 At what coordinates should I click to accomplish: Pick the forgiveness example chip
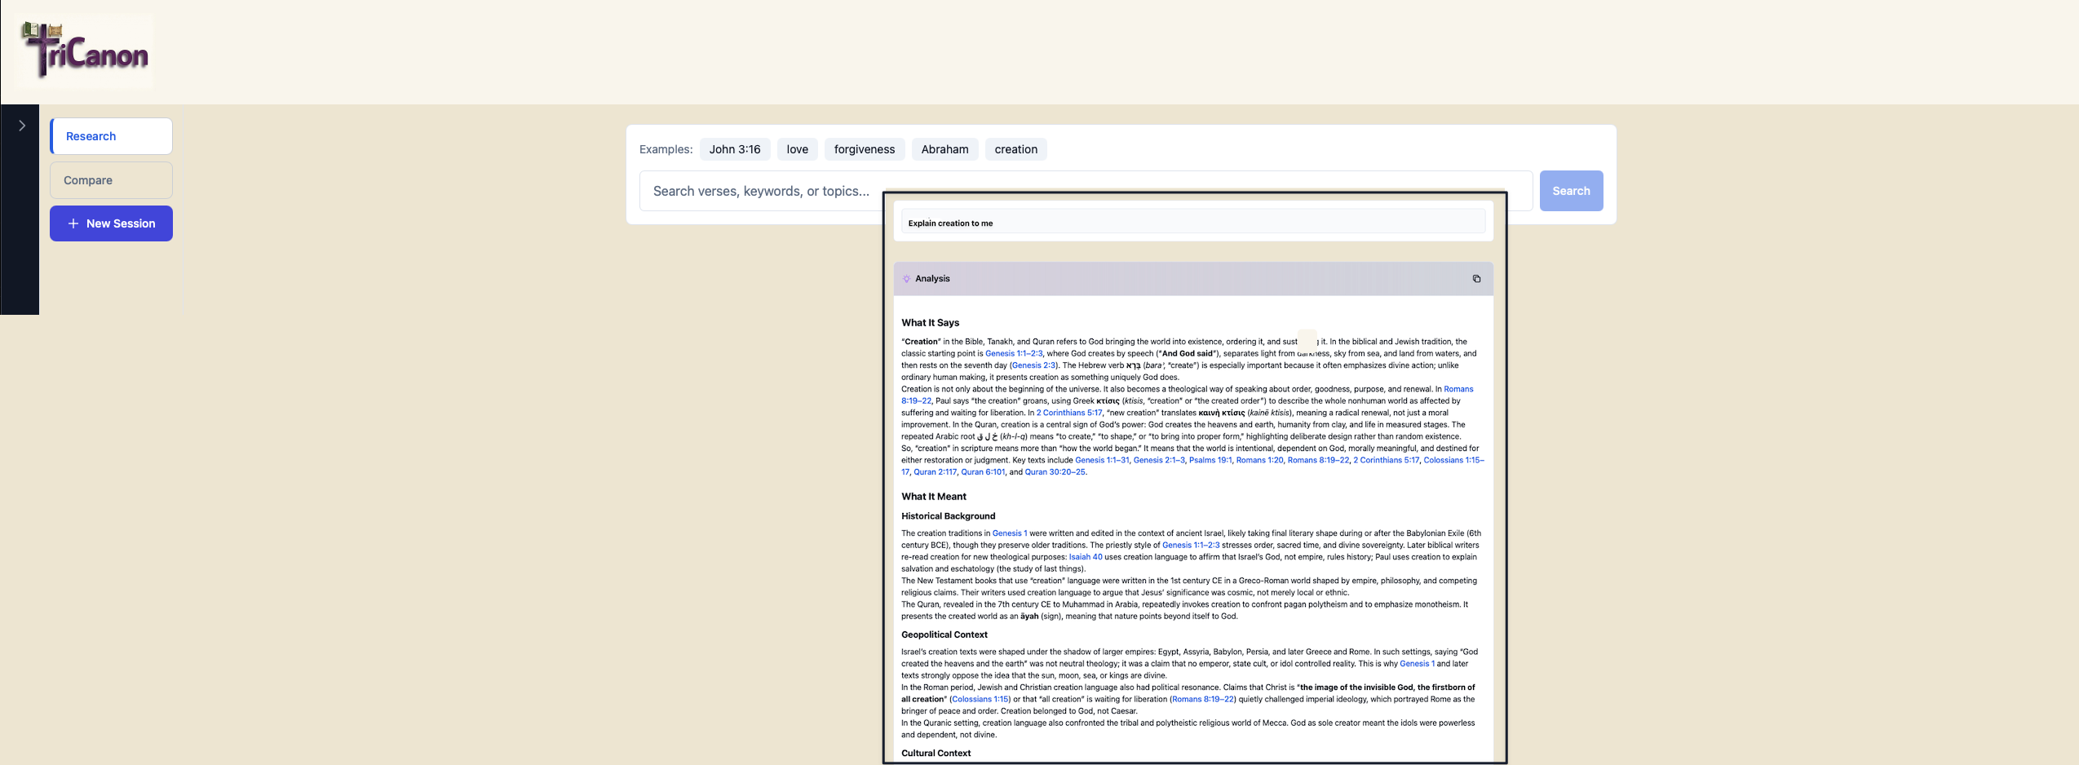click(864, 149)
